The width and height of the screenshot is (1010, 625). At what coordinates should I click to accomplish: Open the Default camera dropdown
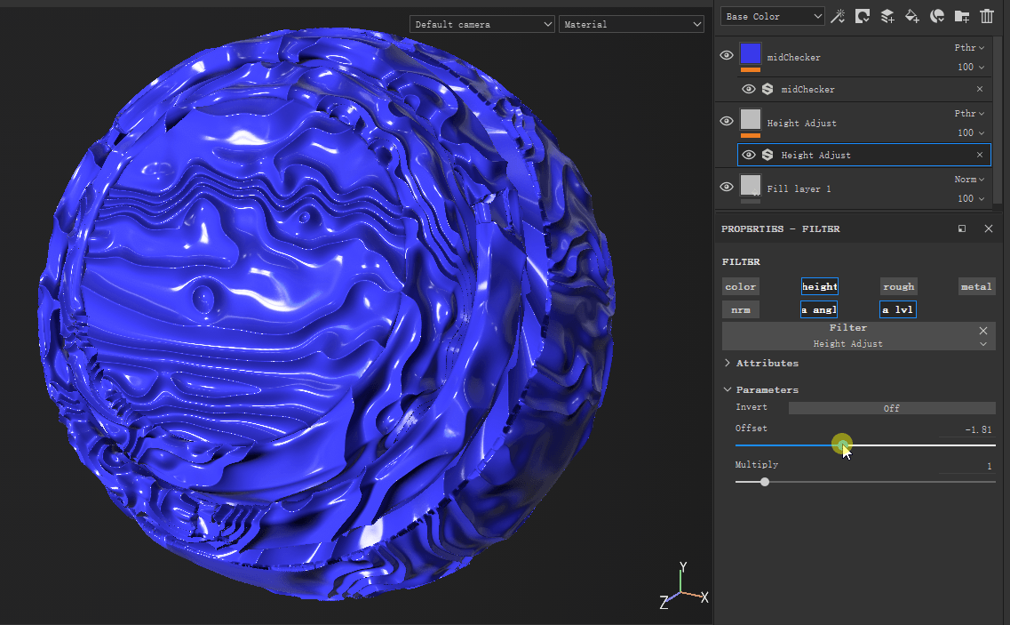481,25
